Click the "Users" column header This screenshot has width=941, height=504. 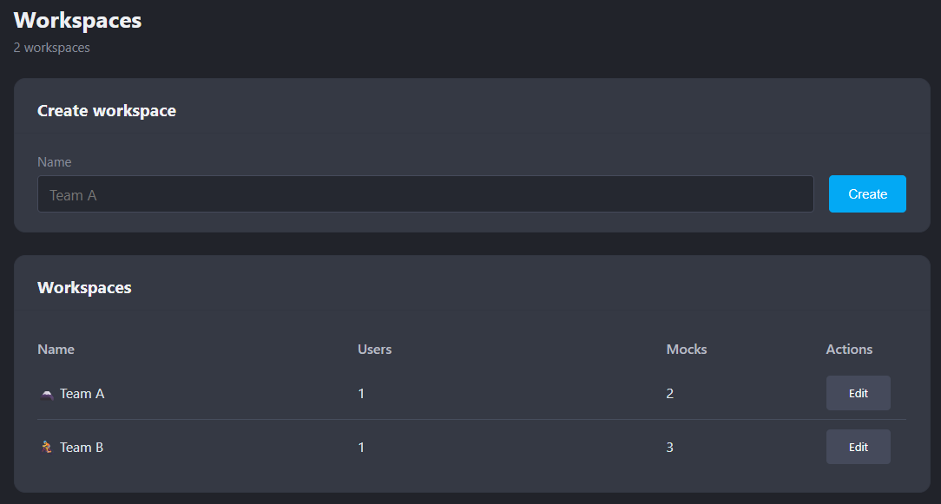[x=374, y=350]
